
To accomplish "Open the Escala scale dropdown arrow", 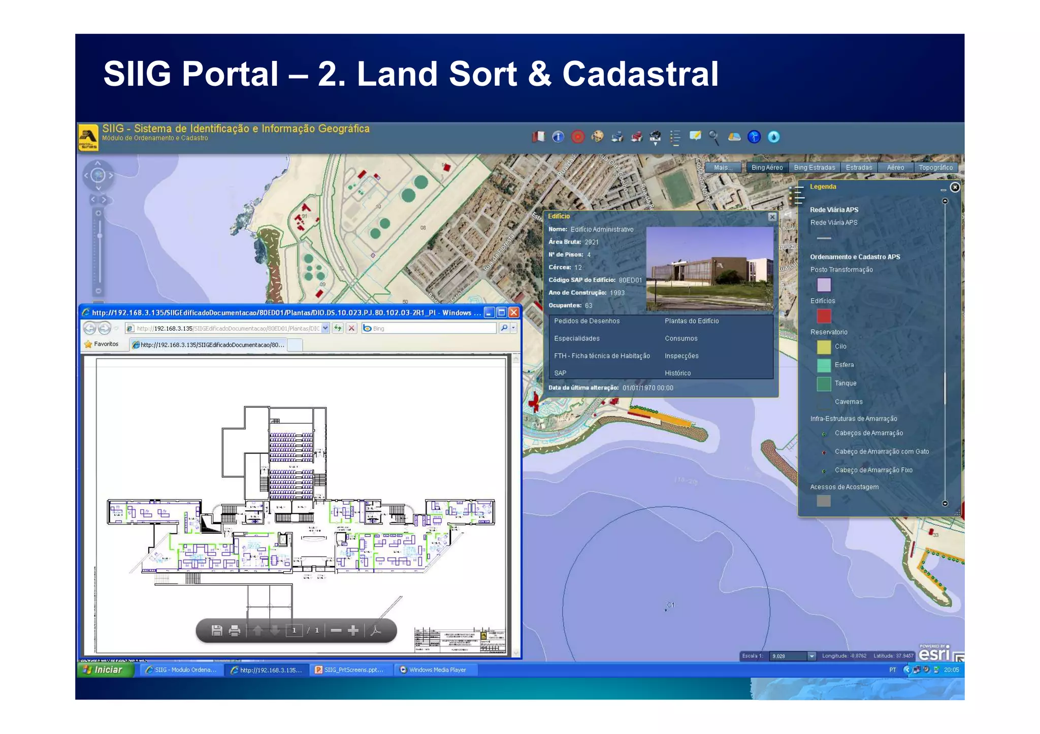I will click(x=811, y=656).
